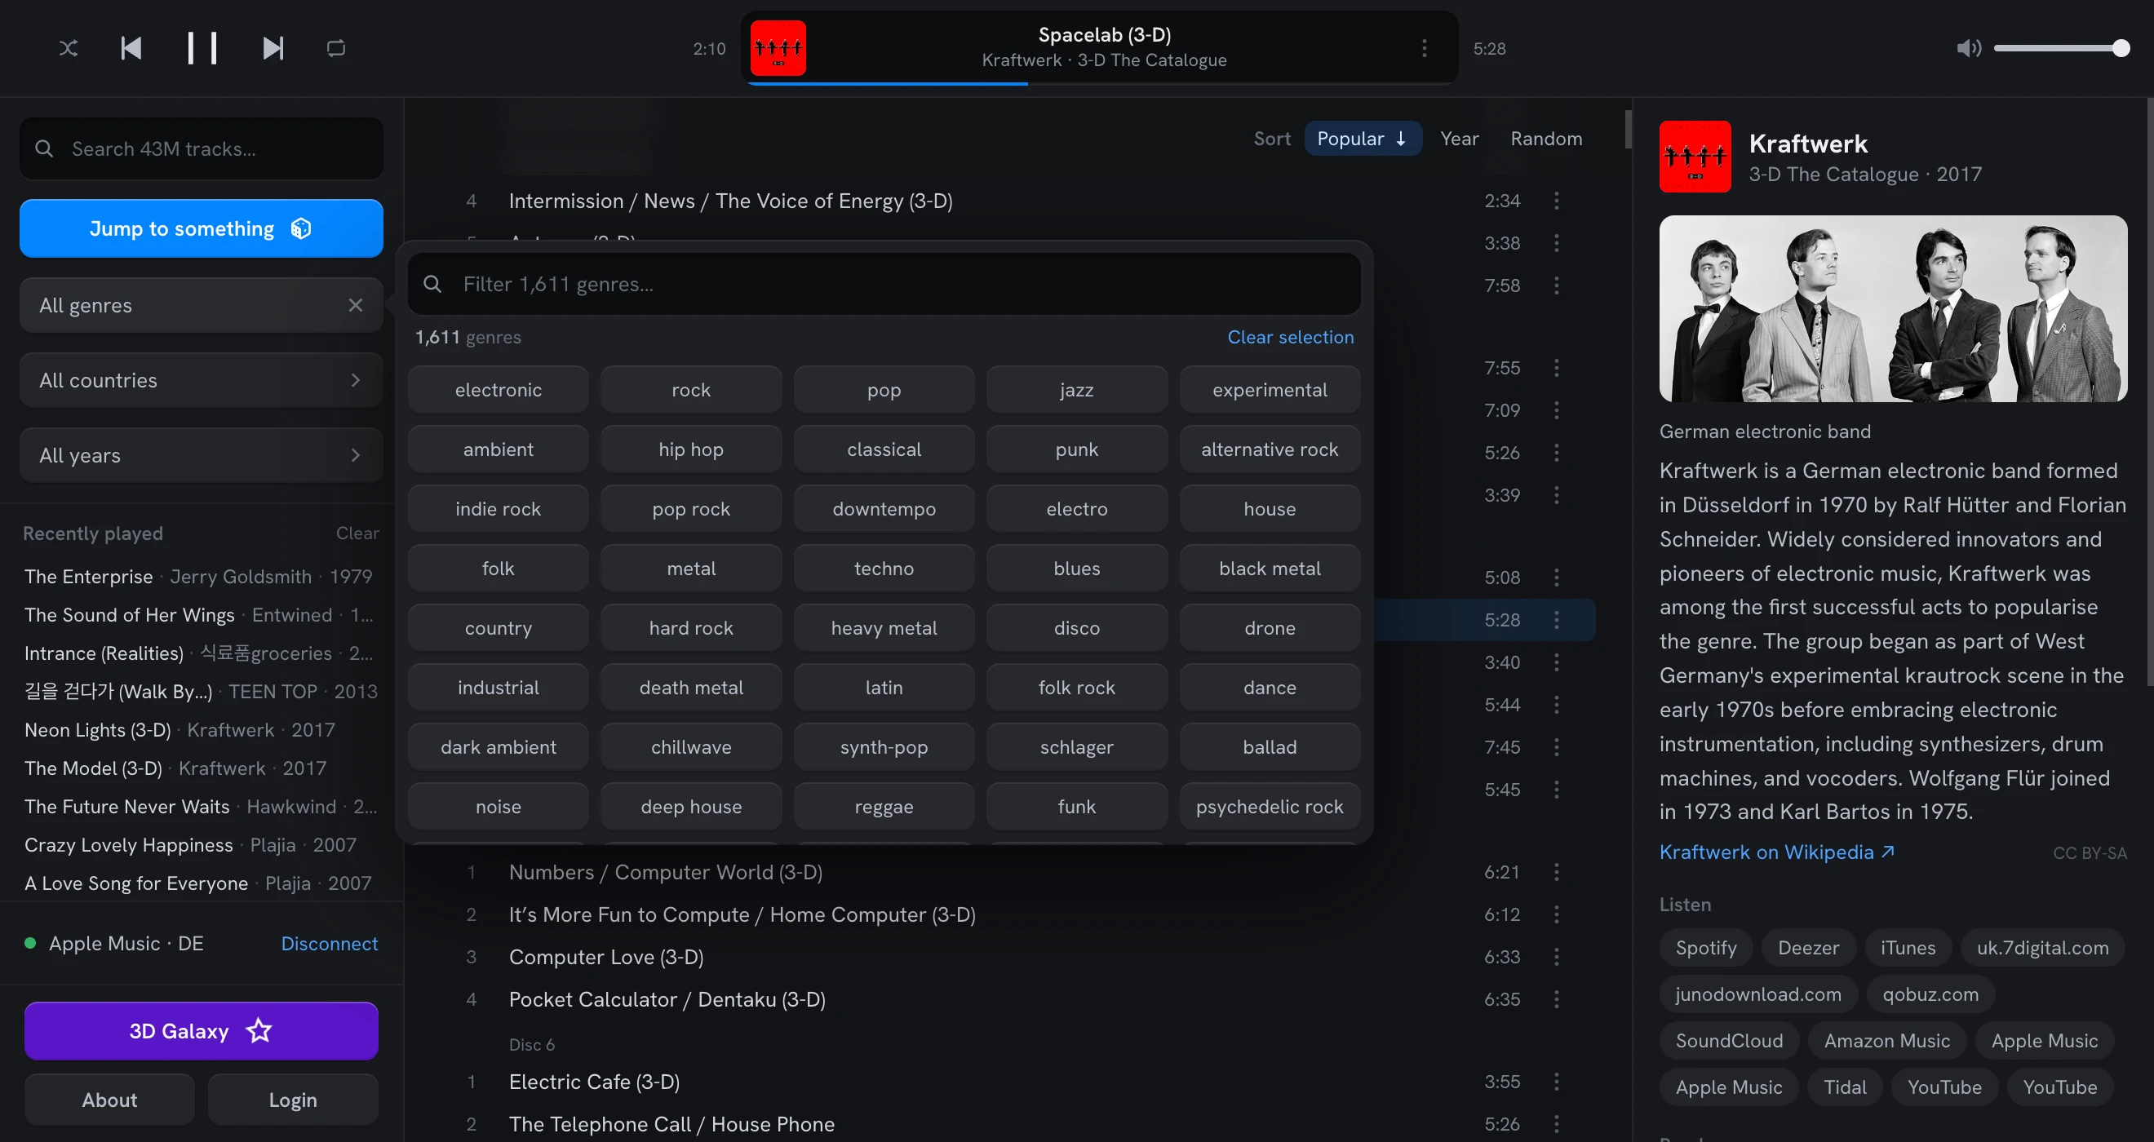Select the black metal genre chip
This screenshot has width=2154, height=1142.
point(1270,569)
